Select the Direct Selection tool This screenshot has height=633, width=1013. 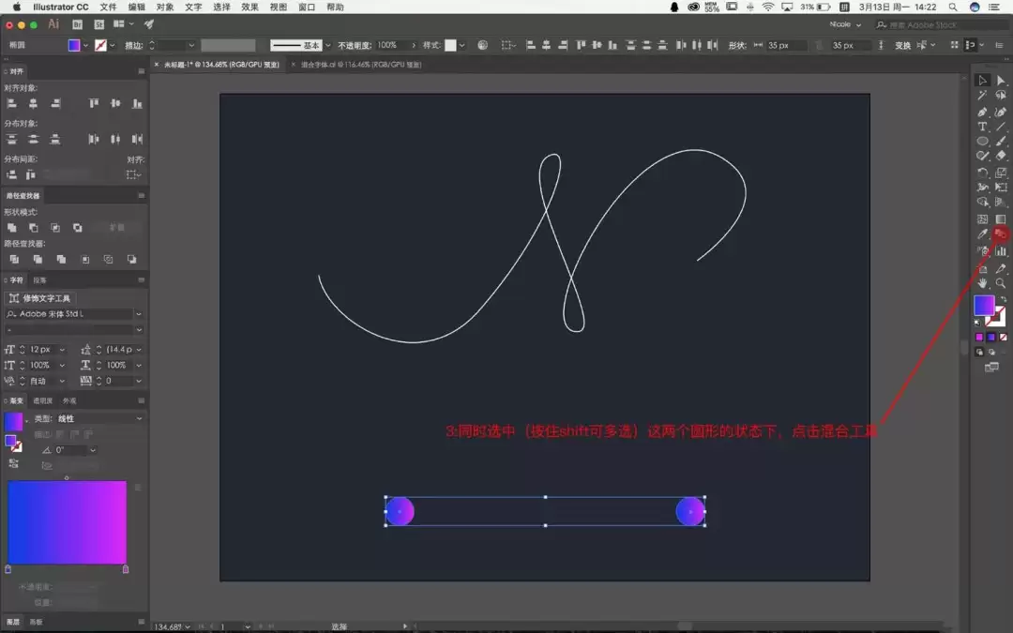point(1001,81)
